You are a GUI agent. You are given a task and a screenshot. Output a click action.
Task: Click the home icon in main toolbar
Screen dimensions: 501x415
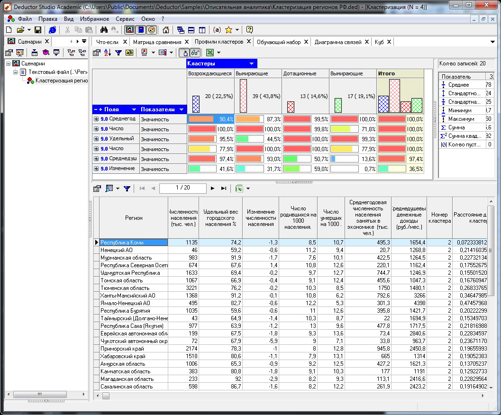click(166, 30)
